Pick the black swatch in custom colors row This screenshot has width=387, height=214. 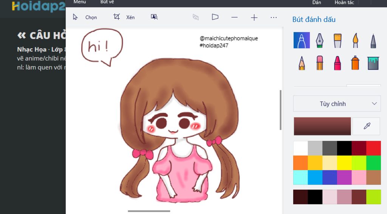(315, 197)
